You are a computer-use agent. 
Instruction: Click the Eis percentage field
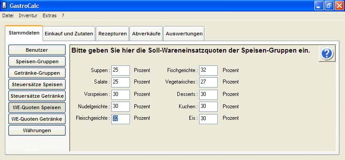point(208,119)
